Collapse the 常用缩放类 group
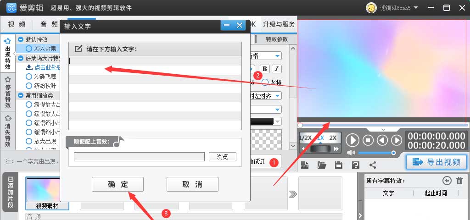The height and width of the screenshot is (220, 470). 21,95
